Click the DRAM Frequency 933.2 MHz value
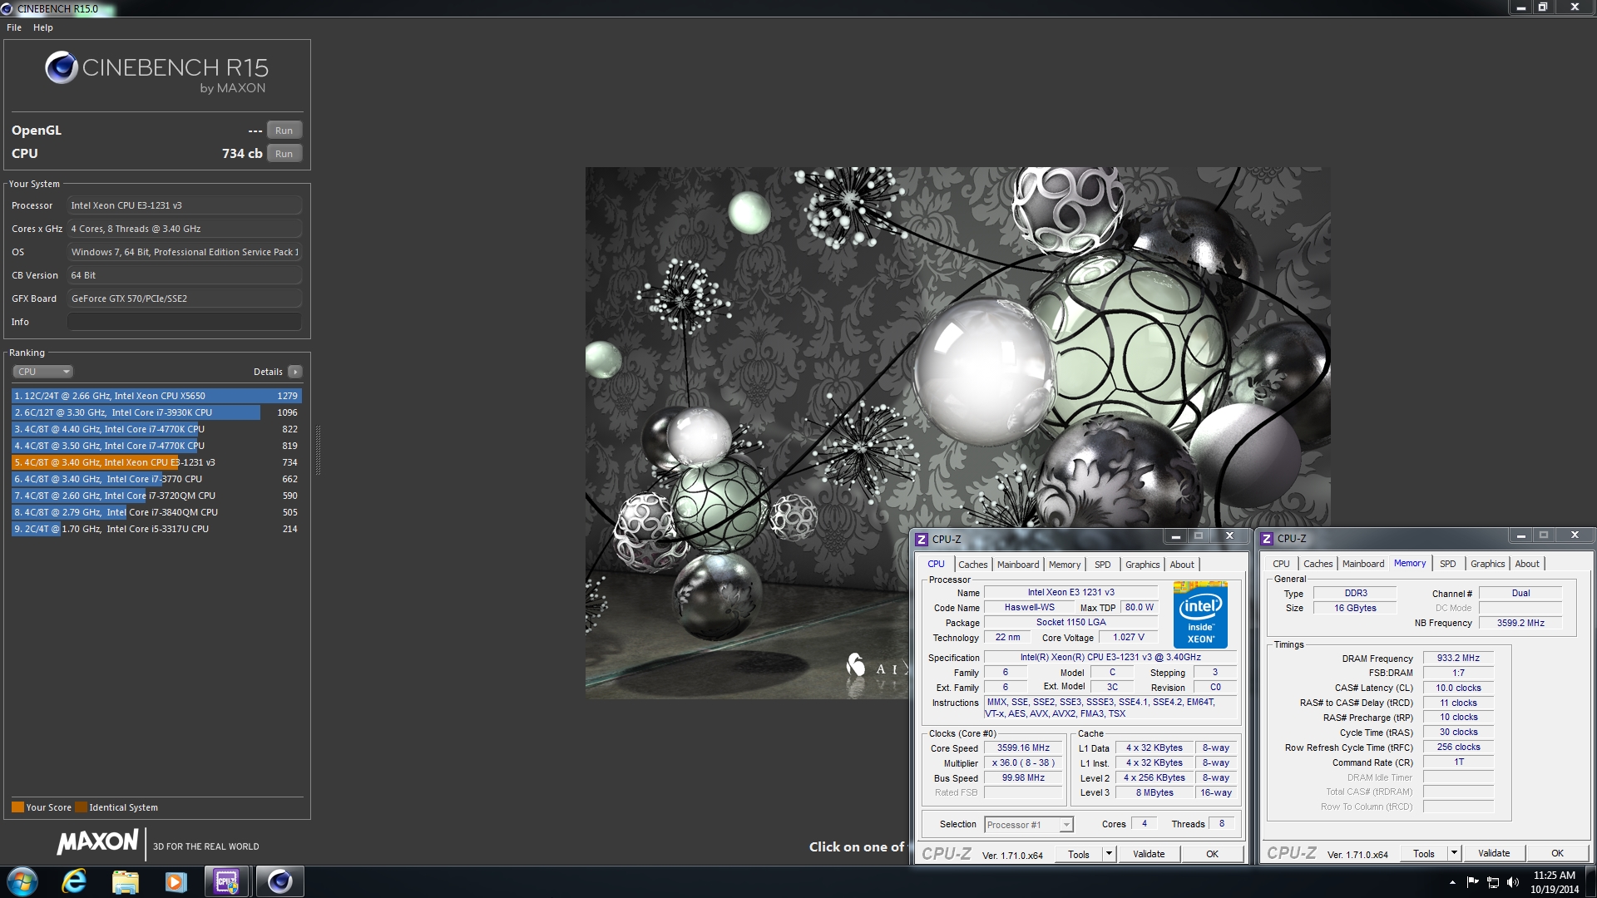 click(x=1458, y=658)
